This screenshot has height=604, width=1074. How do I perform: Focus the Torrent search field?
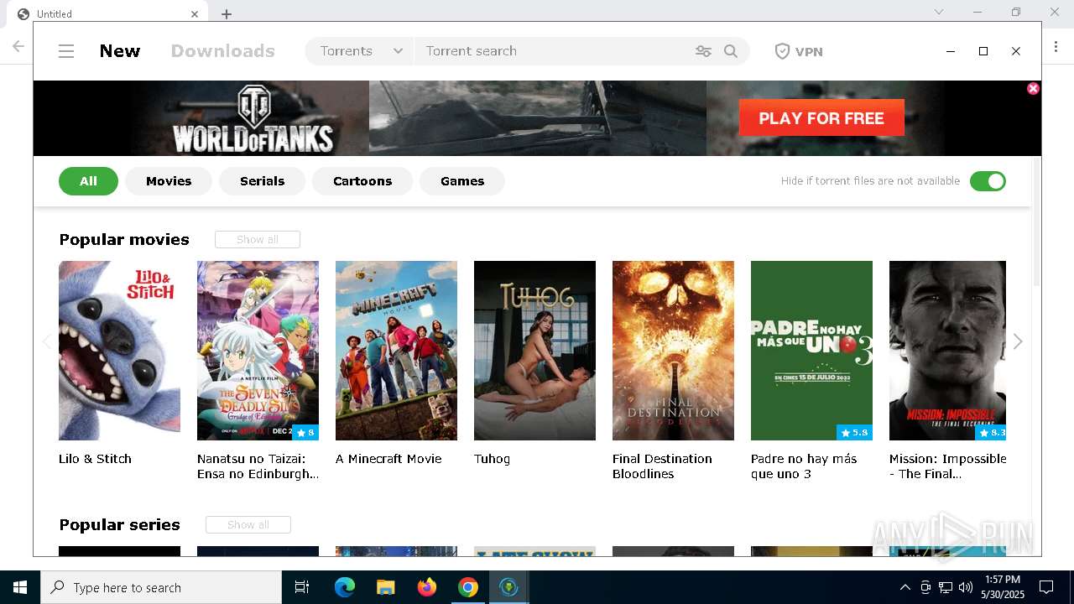(554, 51)
